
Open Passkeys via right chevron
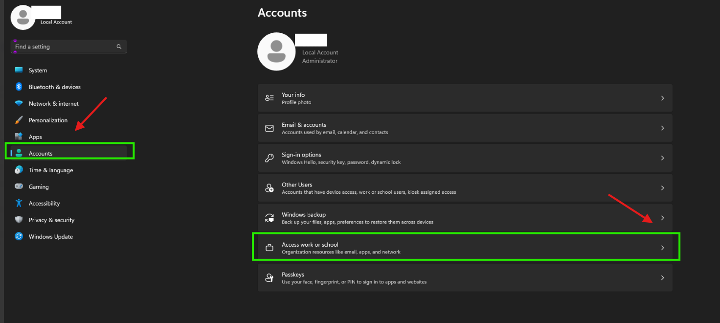click(662, 277)
